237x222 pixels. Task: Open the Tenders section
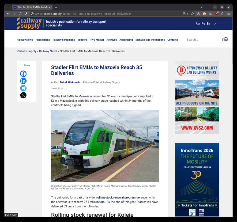[x=82, y=40]
